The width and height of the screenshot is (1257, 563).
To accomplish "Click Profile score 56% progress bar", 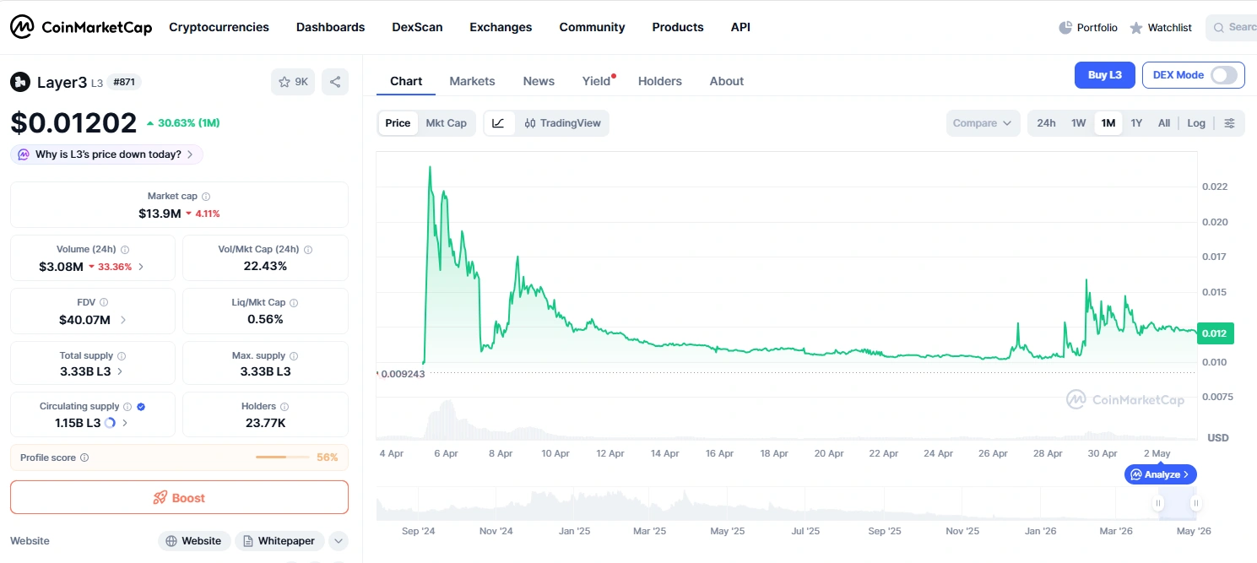I will click(x=283, y=457).
